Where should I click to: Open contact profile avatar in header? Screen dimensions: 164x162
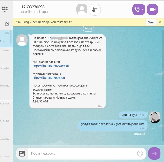point(81,9)
